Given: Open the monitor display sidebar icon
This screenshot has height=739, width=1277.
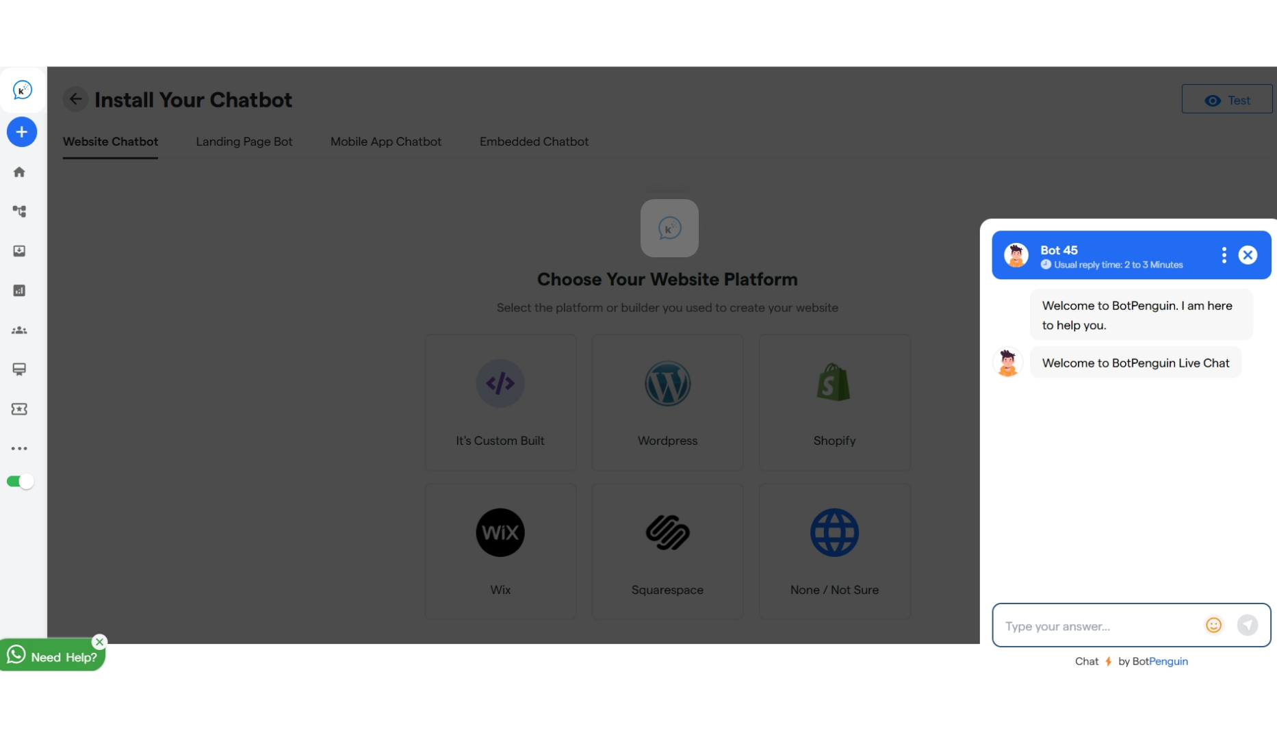Looking at the screenshot, I should tap(19, 369).
